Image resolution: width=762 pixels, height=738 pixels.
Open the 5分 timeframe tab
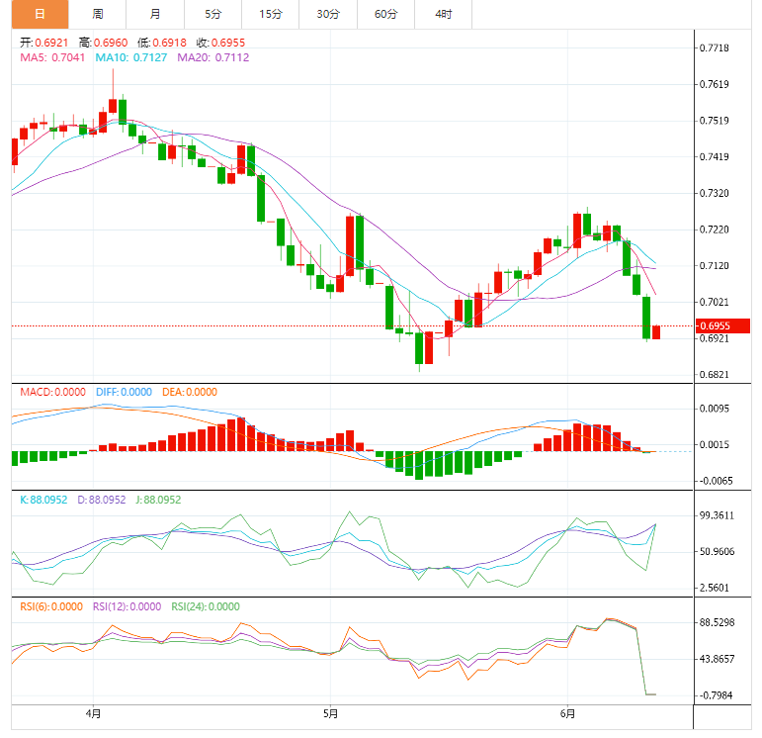[x=212, y=14]
